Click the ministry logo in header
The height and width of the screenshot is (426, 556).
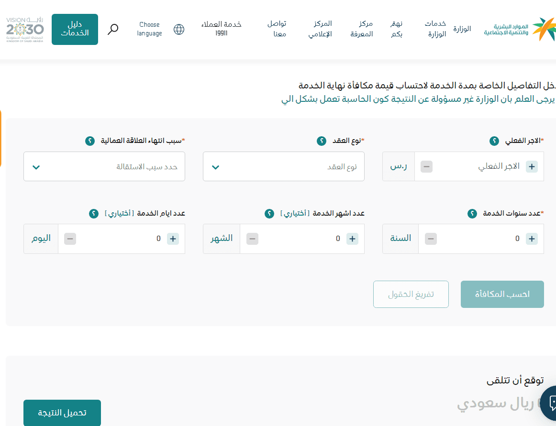point(520,29)
